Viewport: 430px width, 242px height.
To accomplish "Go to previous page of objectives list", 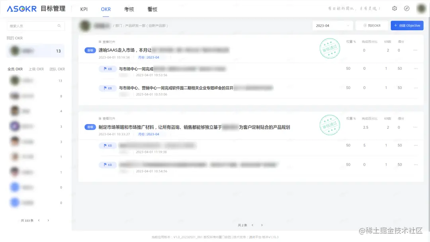I will (252, 225).
